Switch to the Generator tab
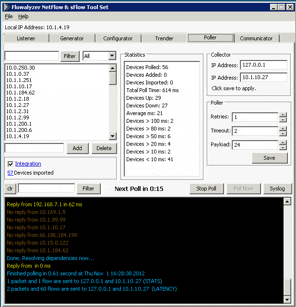The width and height of the screenshot is (296, 307). 72,38
